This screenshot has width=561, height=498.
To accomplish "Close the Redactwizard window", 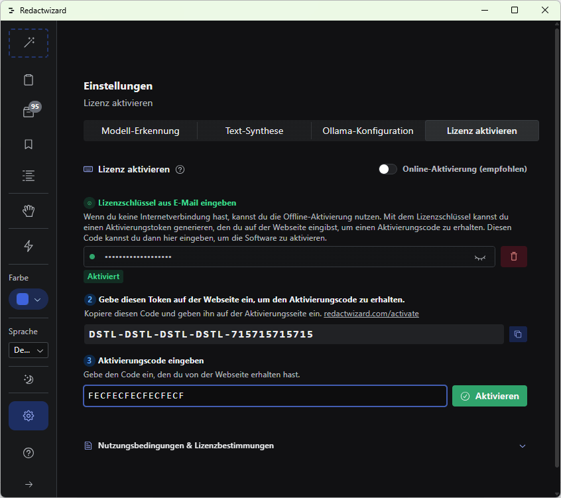I will tap(545, 10).
